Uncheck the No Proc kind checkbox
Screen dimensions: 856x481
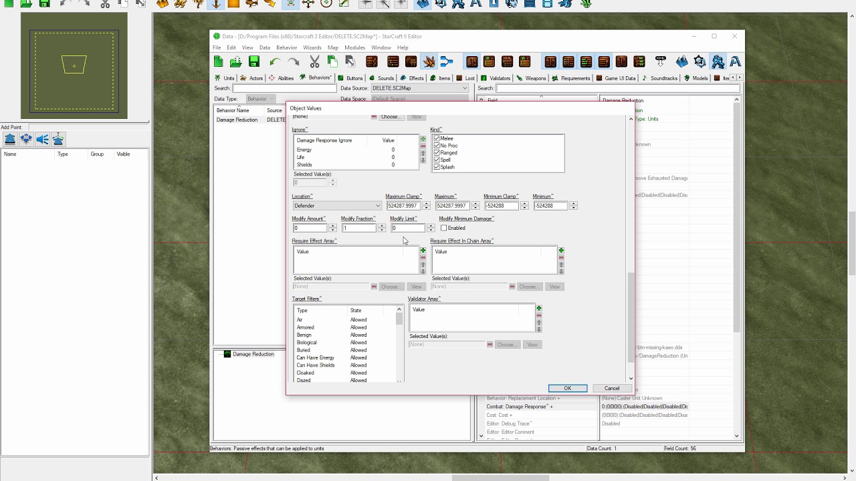(x=437, y=146)
